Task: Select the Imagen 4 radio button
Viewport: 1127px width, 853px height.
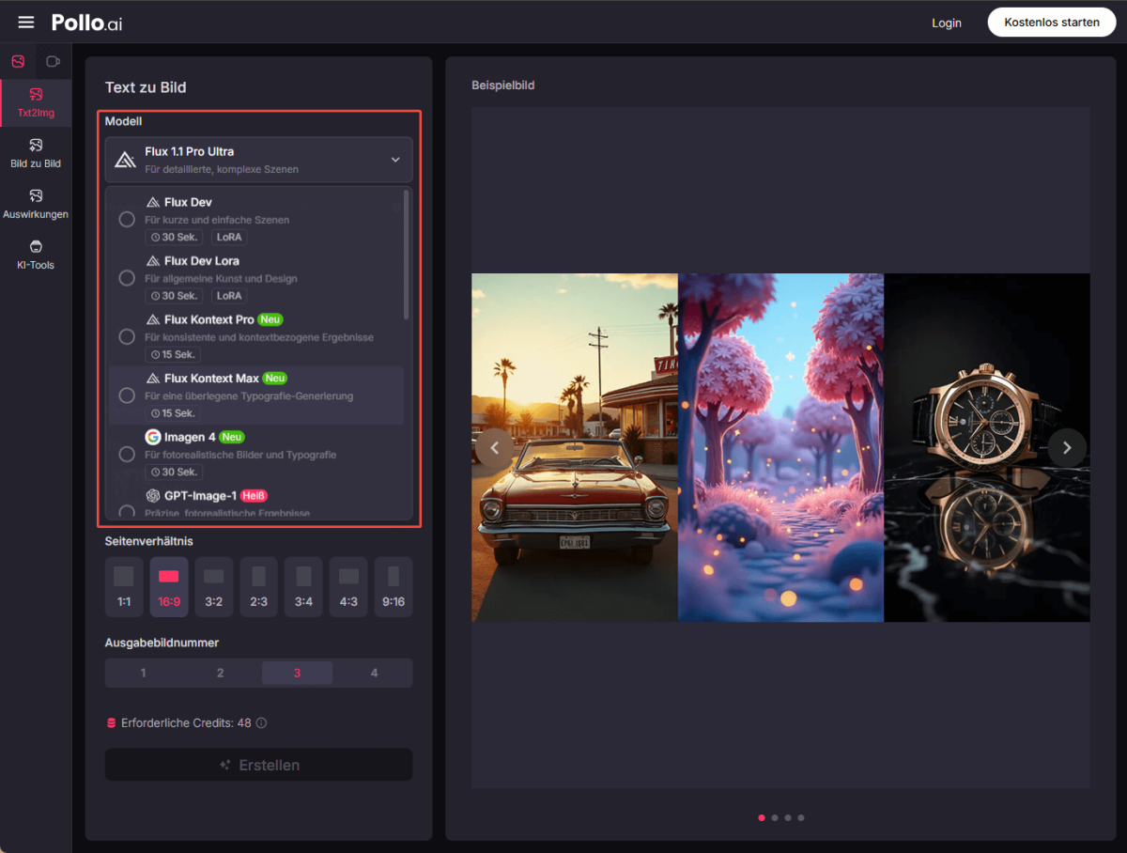Action: tap(127, 454)
